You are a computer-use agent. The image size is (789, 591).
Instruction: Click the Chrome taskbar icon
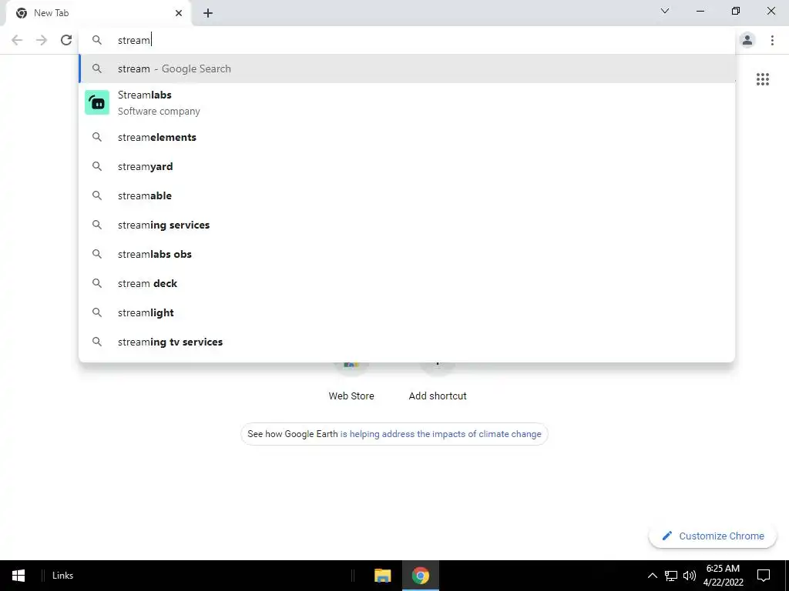click(421, 576)
